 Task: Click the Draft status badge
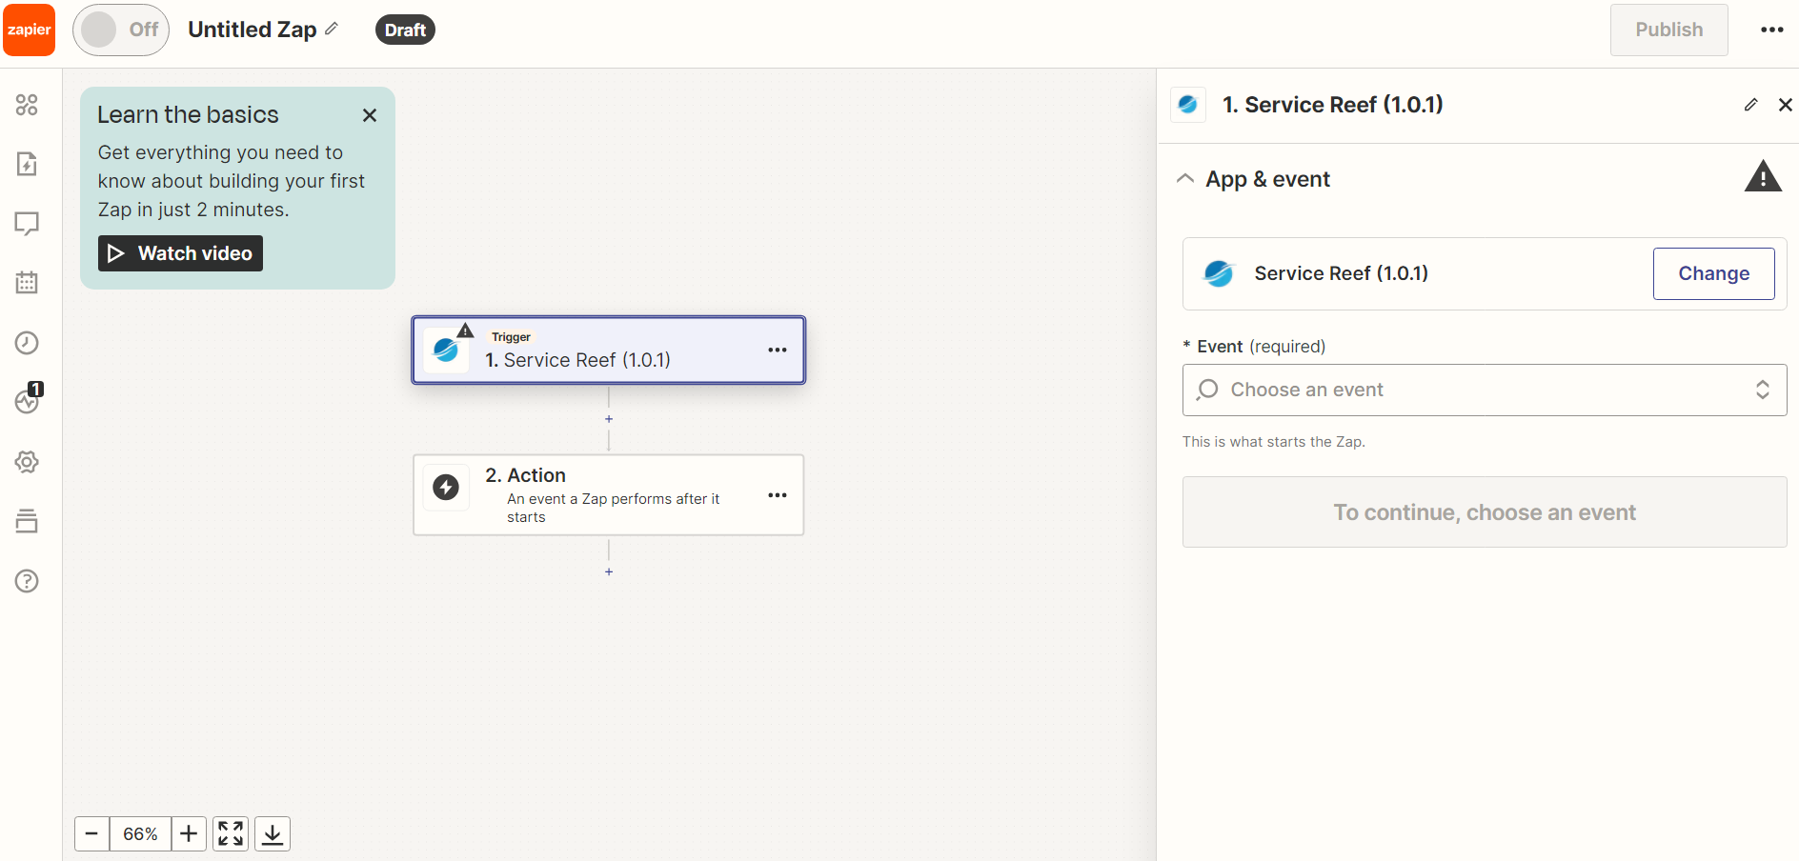click(x=405, y=30)
